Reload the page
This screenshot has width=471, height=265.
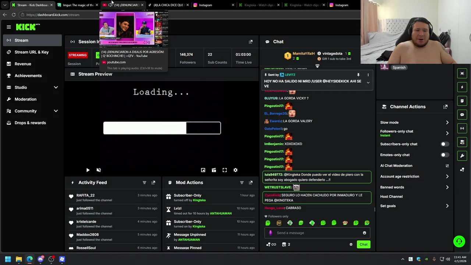14,15
